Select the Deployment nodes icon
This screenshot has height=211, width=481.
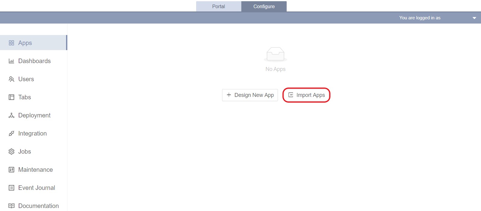point(11,115)
